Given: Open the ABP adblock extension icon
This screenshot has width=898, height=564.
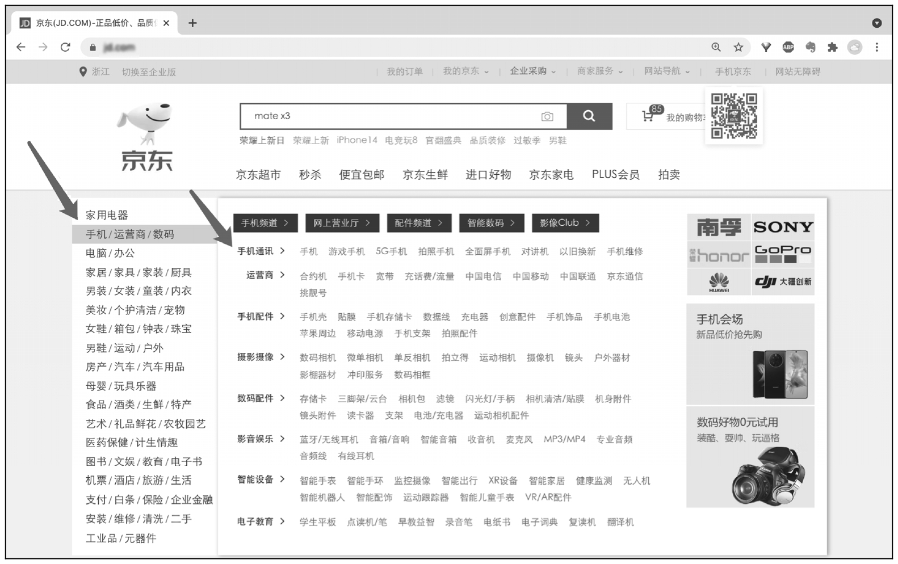Looking at the screenshot, I should (788, 47).
